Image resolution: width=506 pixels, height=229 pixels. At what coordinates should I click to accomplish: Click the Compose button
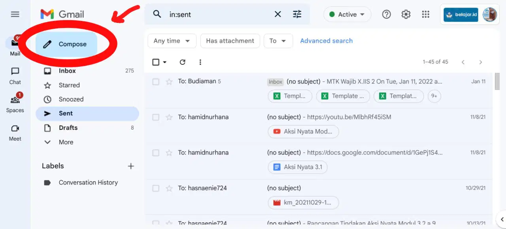66,44
